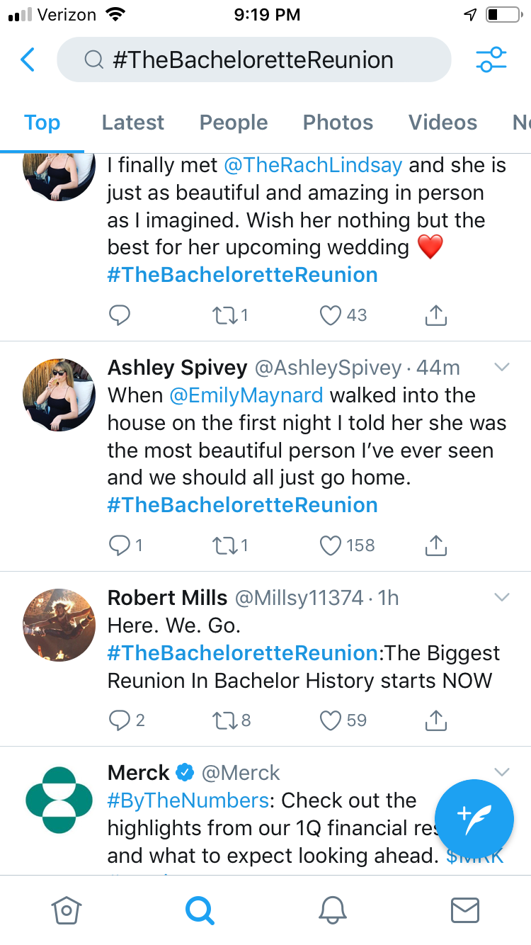The image size is (531, 945).
Task: Tap the back arrow icon
Action: (28, 60)
